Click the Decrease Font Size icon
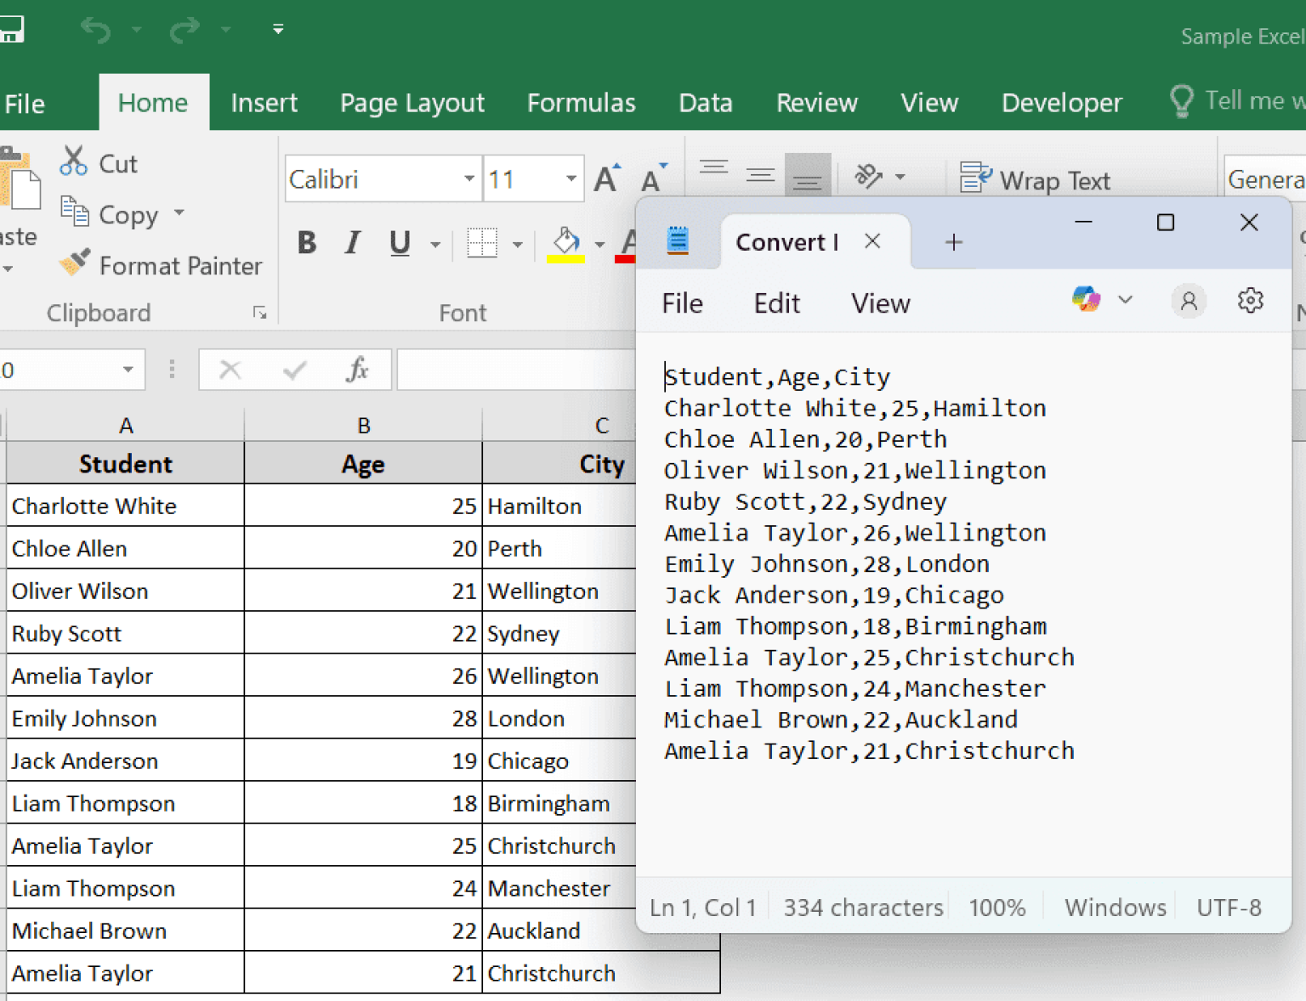Image resolution: width=1306 pixels, height=1001 pixels. click(653, 179)
